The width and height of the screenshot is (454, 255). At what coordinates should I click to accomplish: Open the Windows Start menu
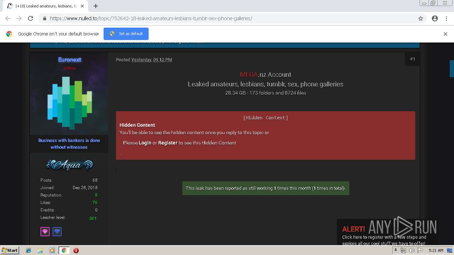click(10, 250)
